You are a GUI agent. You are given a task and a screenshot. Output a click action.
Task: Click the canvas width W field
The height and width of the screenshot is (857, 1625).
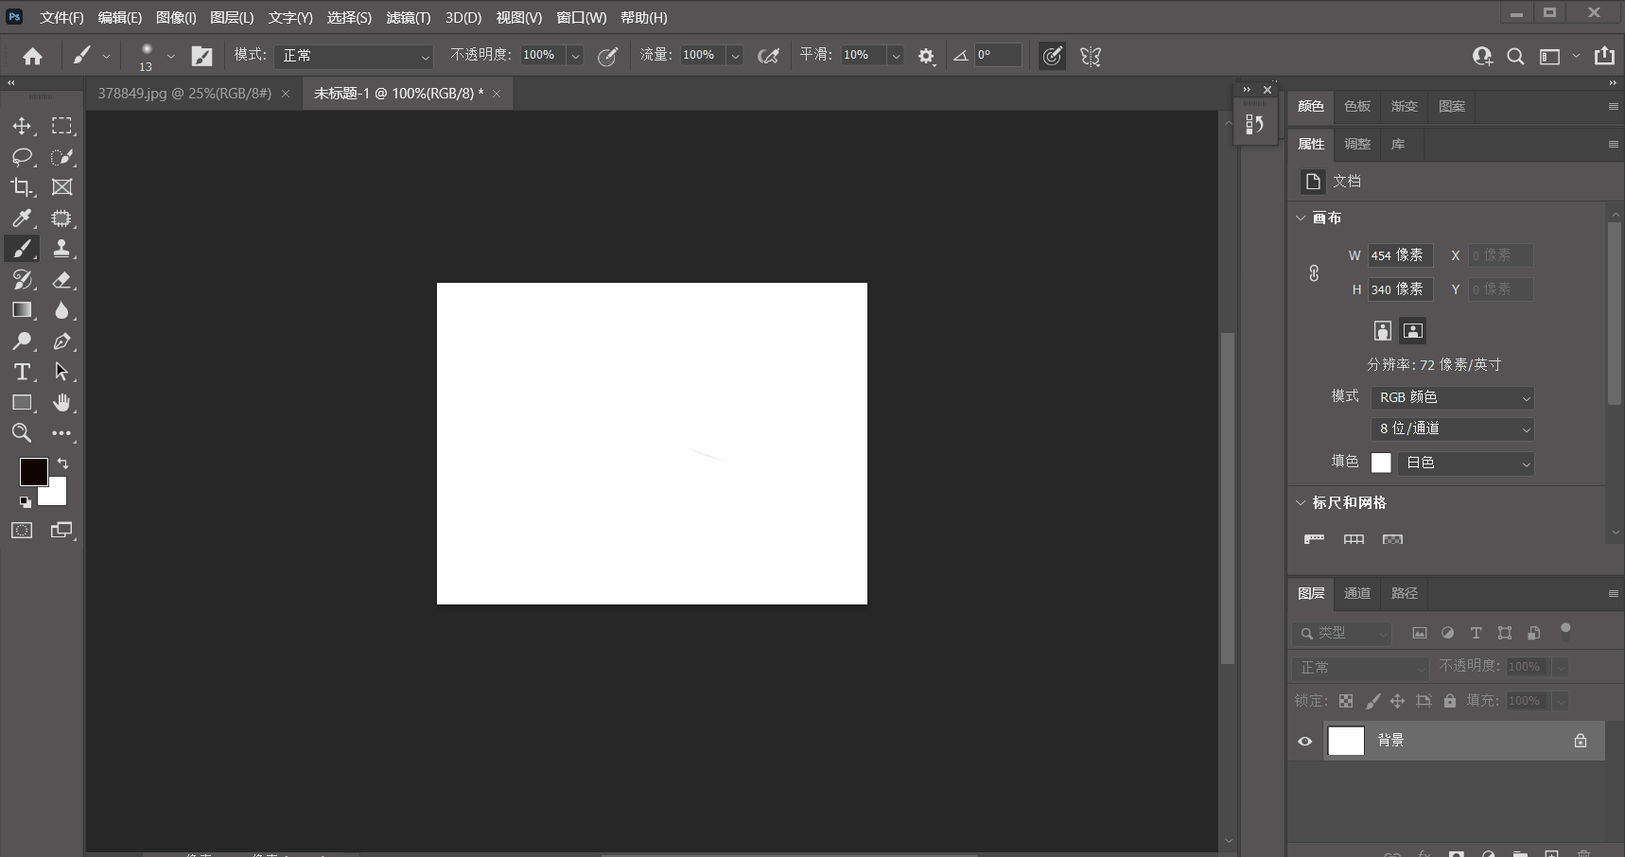coord(1399,255)
